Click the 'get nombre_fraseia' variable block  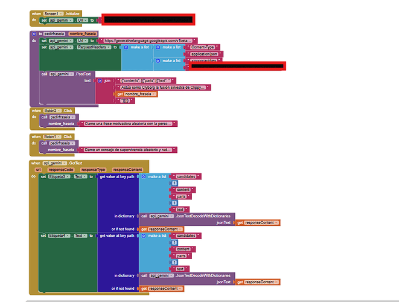click(136, 94)
